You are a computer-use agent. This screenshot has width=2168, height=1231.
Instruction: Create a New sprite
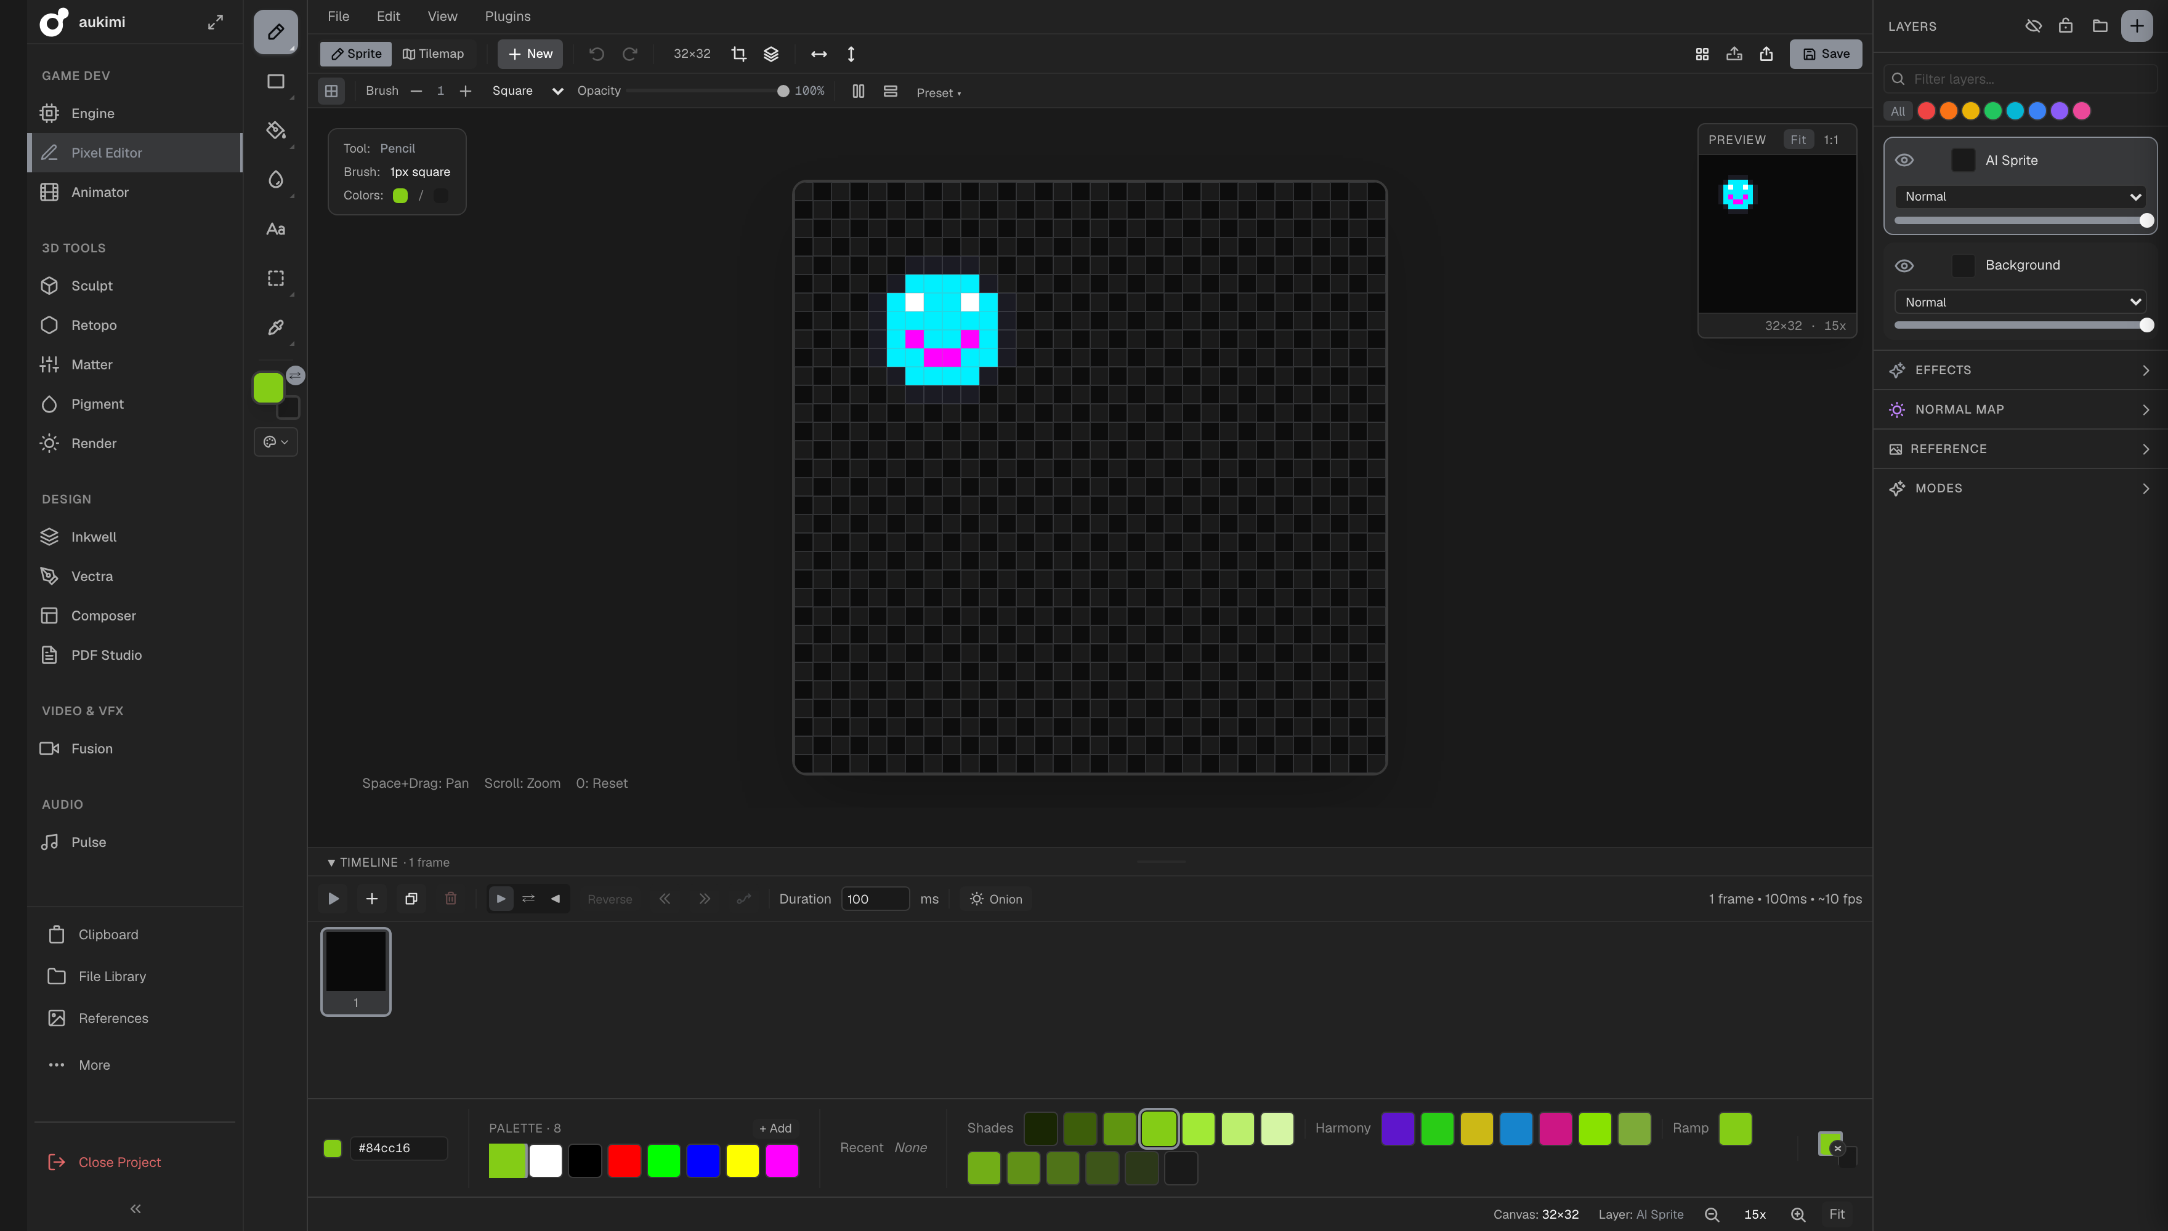(530, 54)
